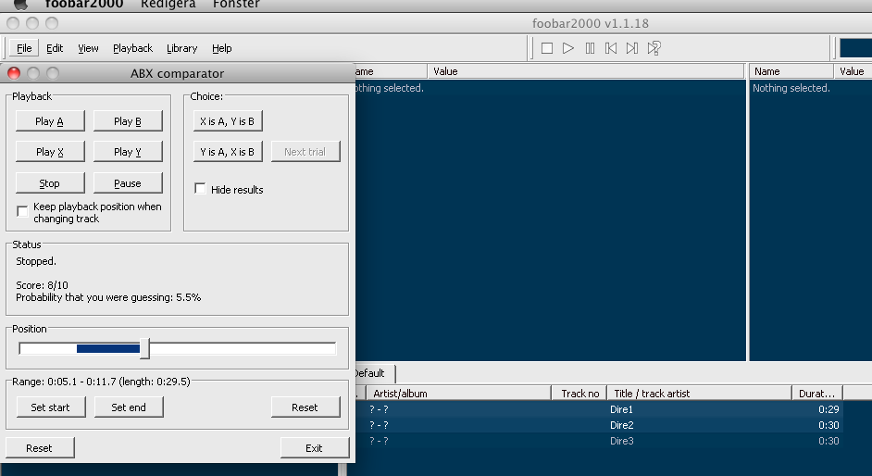The image size is (872, 476).
Task: Click the Apple menu icon
Action: click(21, 5)
